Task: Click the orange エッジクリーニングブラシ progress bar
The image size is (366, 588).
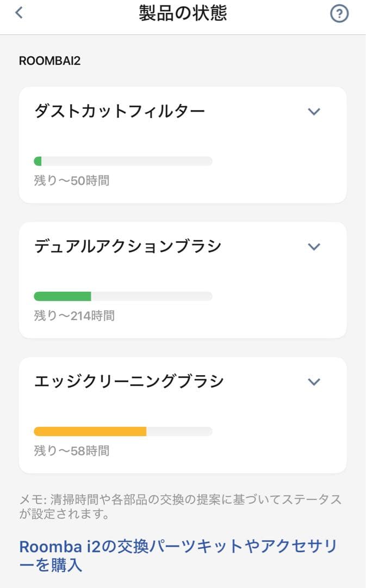Action: [90, 431]
